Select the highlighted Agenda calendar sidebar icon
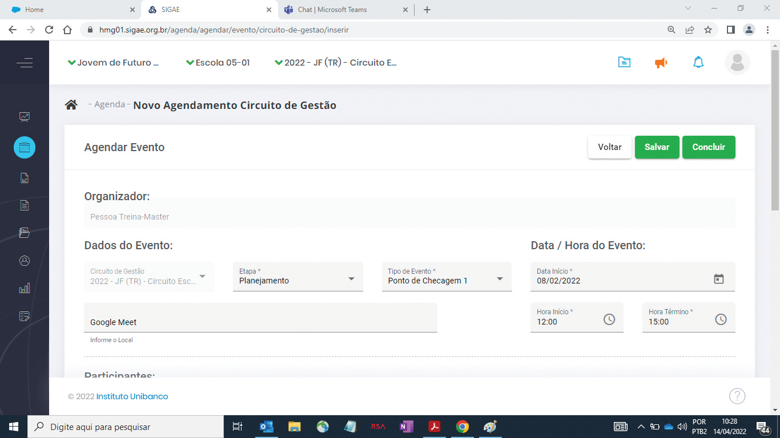The image size is (780, 438). (x=25, y=148)
